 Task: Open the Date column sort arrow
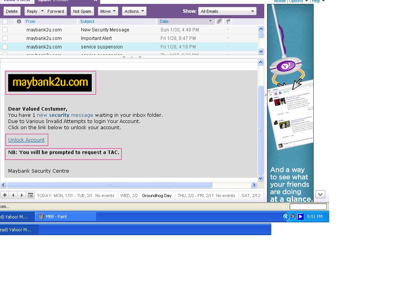point(210,21)
